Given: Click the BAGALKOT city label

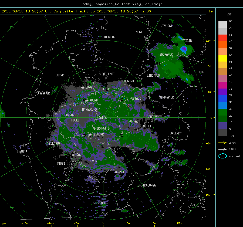Looking at the screenshot, I should point(108,74).
